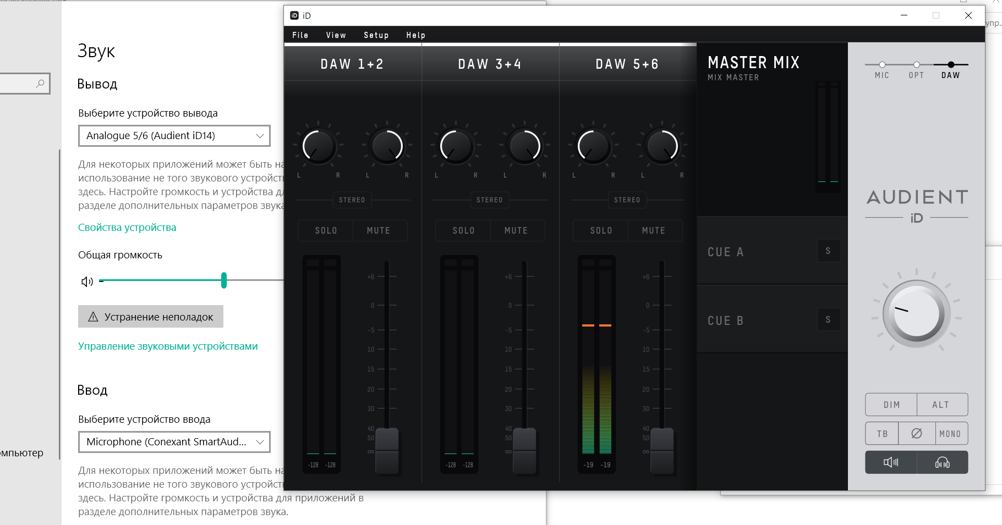Image resolution: width=1002 pixels, height=525 pixels.
Task: Click the speaker output icon button
Action: 891,462
